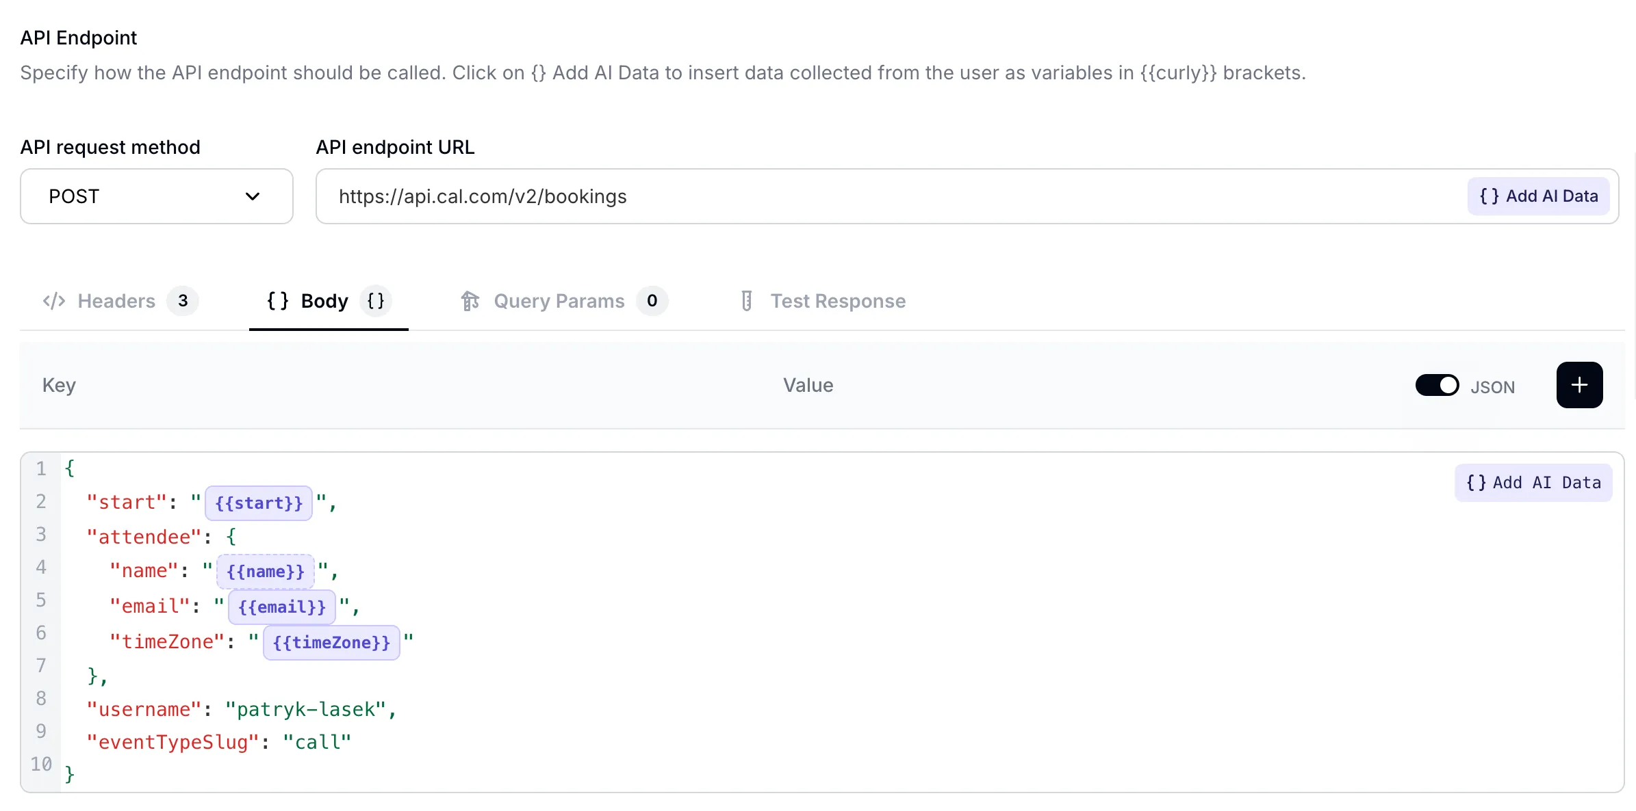This screenshot has height=811, width=1636.
Task: Select the {{timeZone}} variable chip
Action: click(x=331, y=643)
